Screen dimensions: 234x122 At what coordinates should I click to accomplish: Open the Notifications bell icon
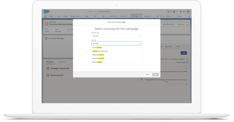(x=184, y=12)
